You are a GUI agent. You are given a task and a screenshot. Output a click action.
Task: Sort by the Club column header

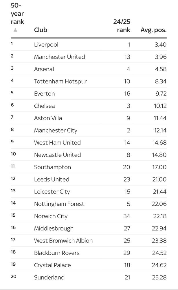tap(41, 30)
